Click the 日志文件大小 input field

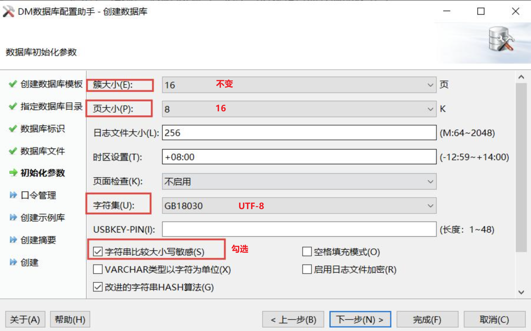click(299, 133)
